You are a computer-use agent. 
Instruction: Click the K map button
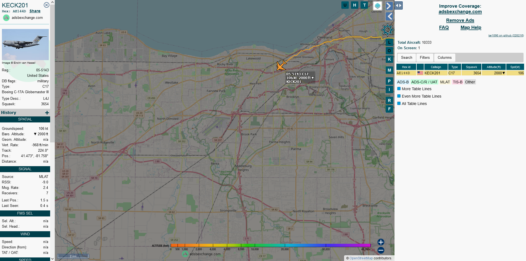(389, 59)
